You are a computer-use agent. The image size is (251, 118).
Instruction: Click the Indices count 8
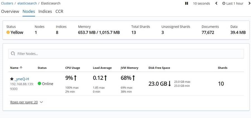pyautogui.click(x=57, y=33)
